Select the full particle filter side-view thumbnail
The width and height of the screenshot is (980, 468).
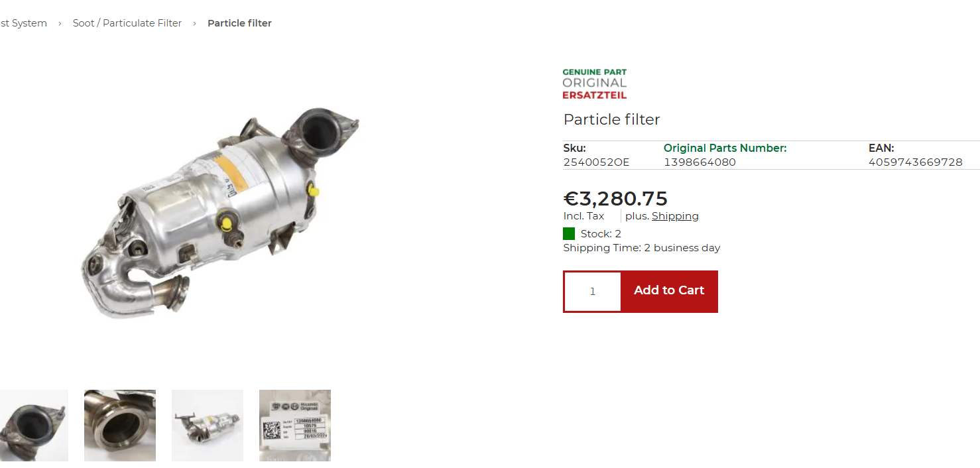208,426
